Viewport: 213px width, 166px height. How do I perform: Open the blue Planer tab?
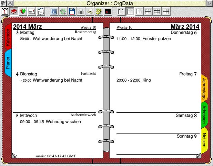(8, 63)
